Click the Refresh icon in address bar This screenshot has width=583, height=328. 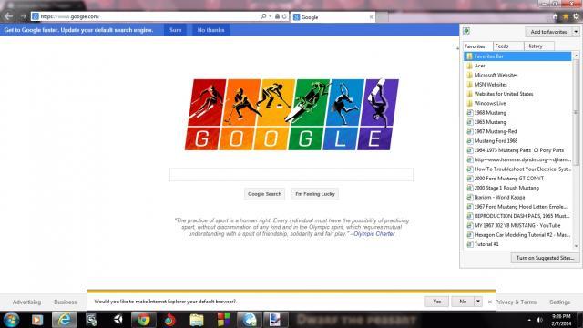pos(284,16)
